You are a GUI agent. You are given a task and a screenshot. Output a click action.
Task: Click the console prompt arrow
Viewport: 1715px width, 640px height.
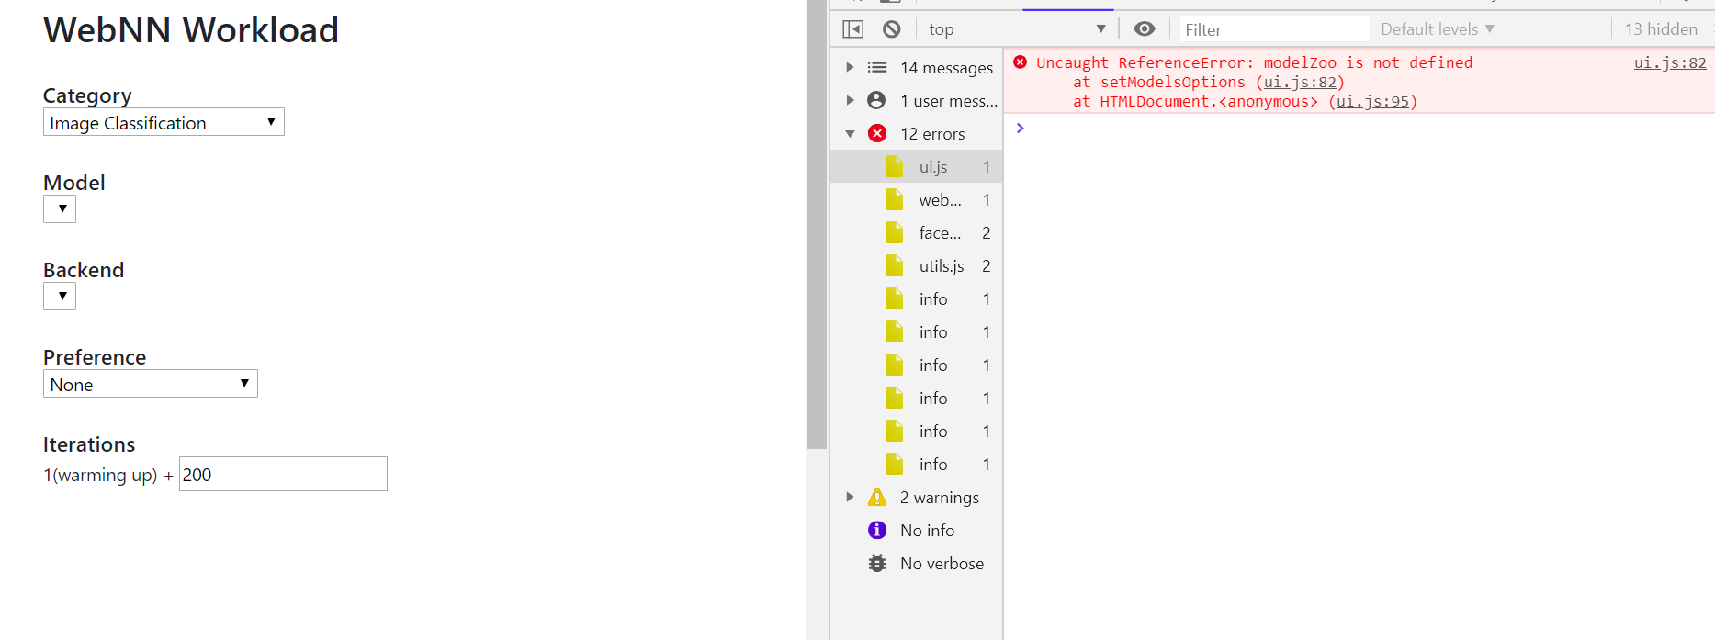[x=1020, y=128]
